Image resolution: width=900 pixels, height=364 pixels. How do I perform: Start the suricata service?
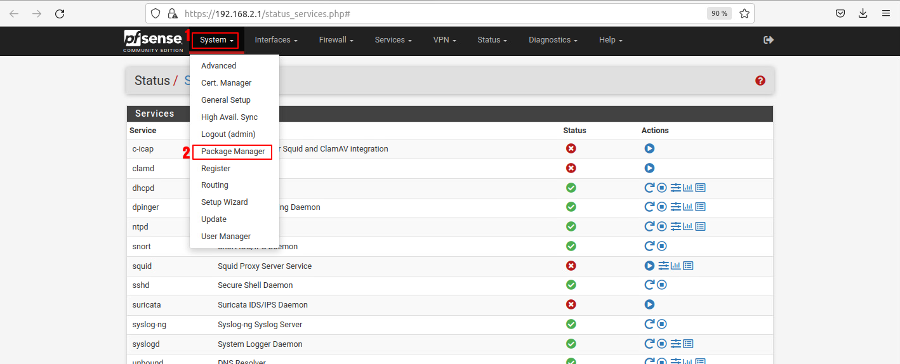coord(649,304)
